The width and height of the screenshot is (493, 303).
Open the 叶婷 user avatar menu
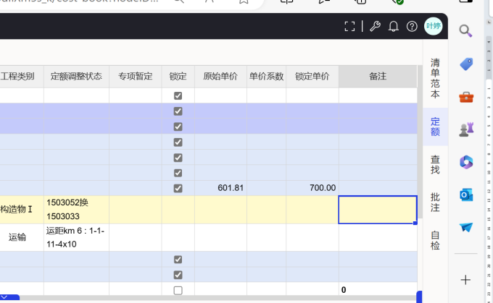pos(434,27)
